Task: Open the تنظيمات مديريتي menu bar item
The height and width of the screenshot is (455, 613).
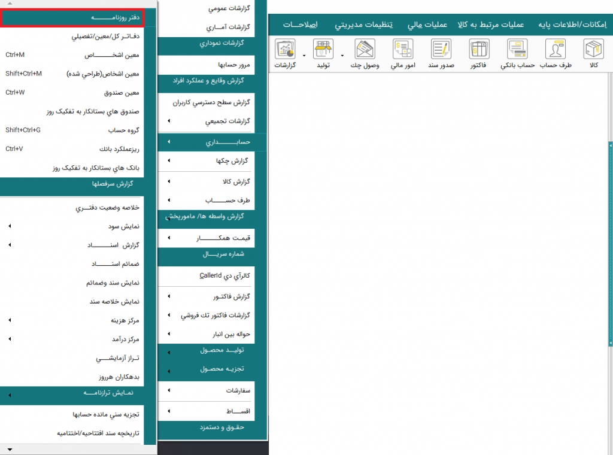Action: click(356, 25)
